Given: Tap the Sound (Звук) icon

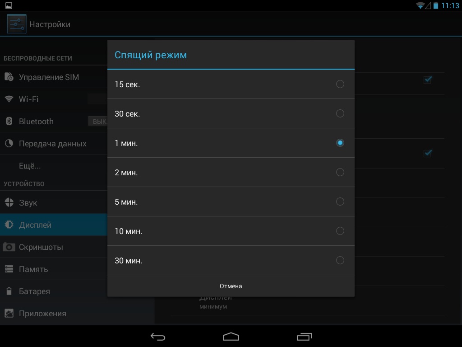Looking at the screenshot, I should point(9,202).
